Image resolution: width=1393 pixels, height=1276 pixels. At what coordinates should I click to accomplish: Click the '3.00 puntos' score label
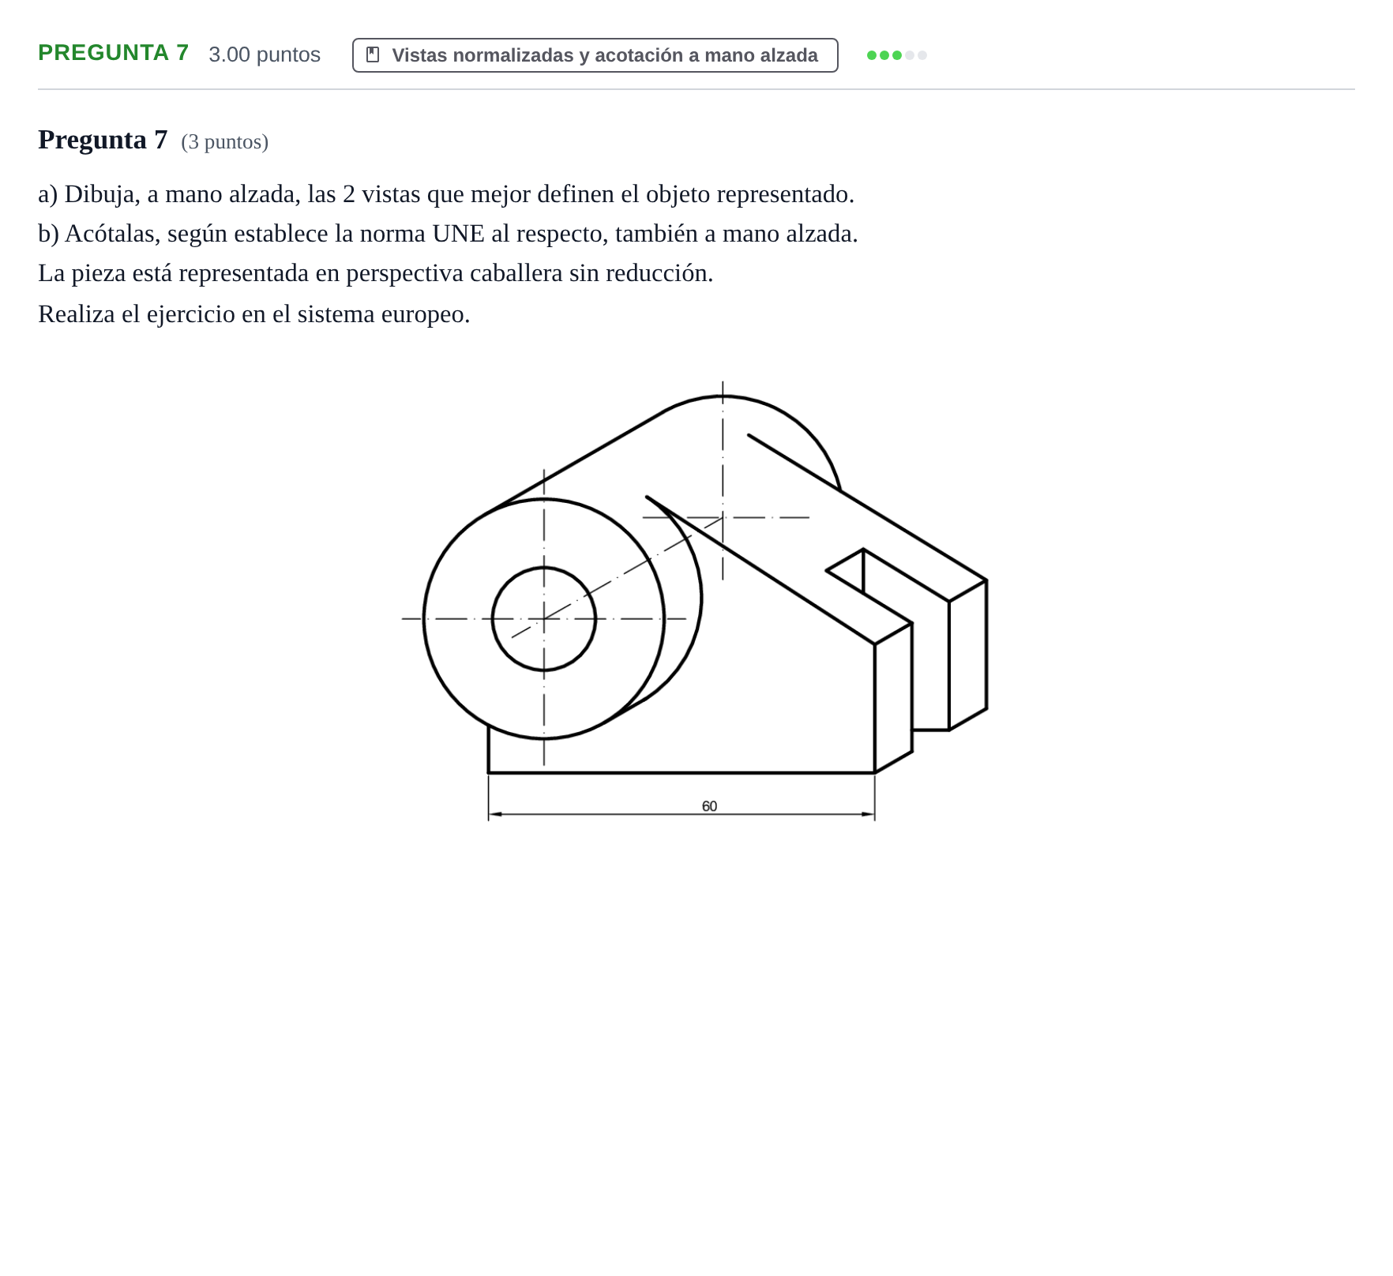click(x=265, y=54)
